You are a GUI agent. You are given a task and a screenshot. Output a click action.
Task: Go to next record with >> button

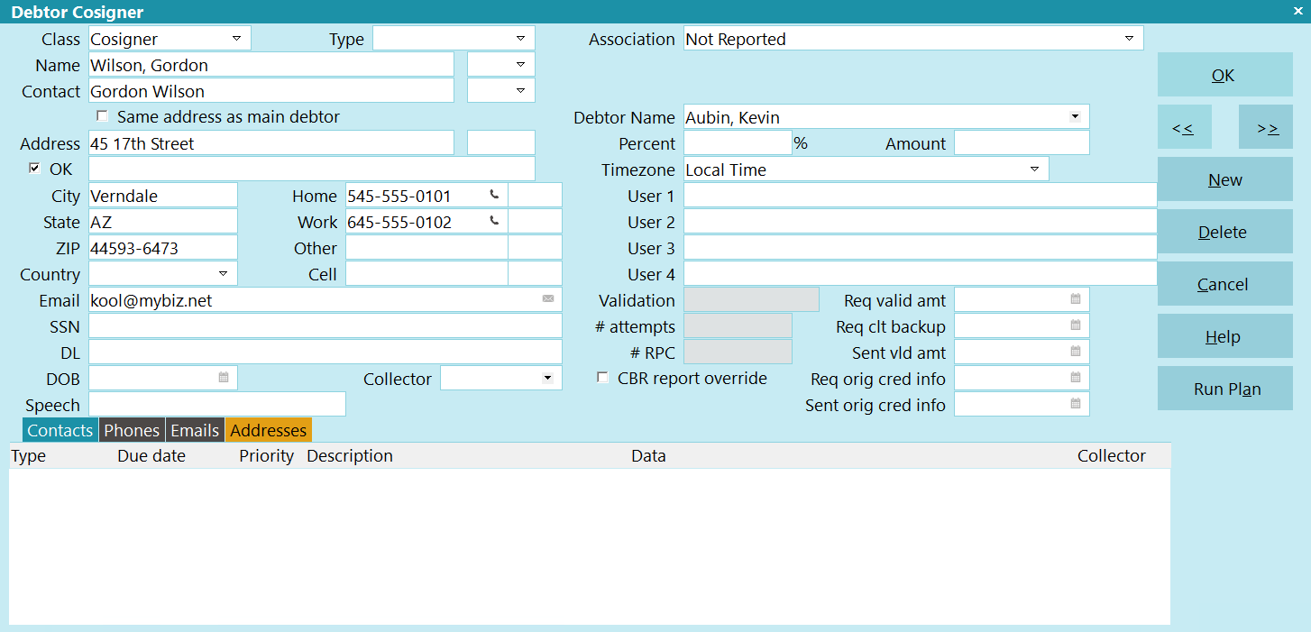pos(1266,127)
